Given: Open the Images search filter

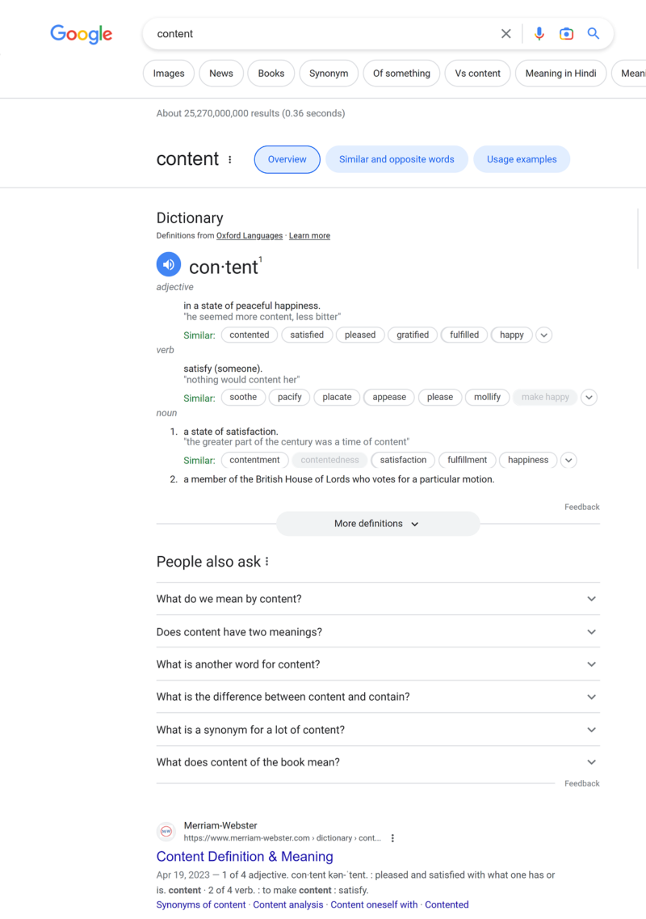Looking at the screenshot, I should point(168,73).
